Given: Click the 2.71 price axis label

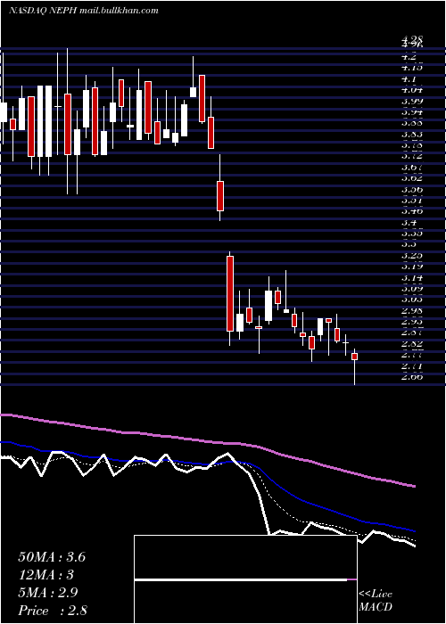Looking at the screenshot, I should pos(412,365).
